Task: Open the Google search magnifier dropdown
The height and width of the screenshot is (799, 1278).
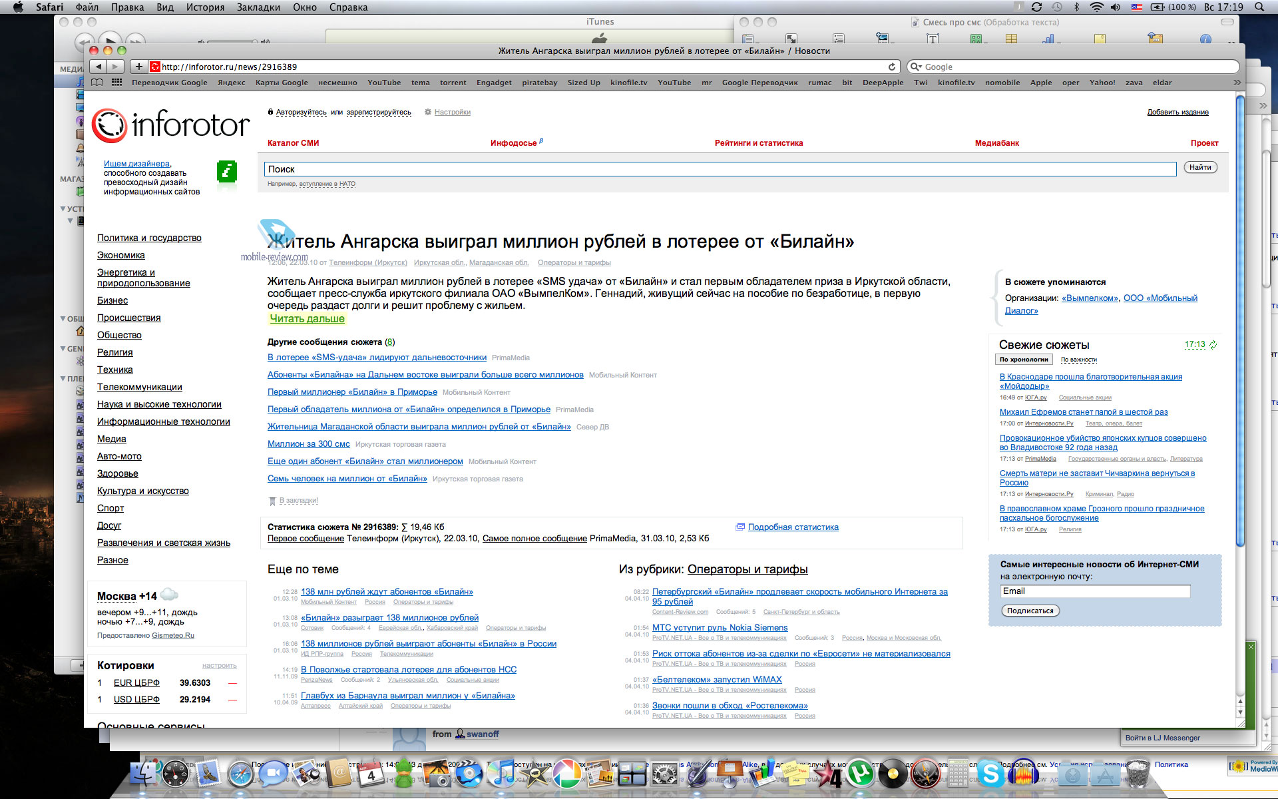Action: click(x=916, y=67)
